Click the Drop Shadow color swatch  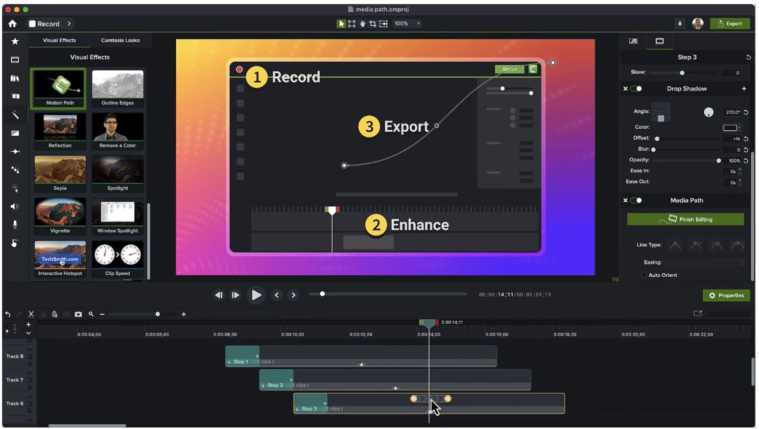pos(730,128)
